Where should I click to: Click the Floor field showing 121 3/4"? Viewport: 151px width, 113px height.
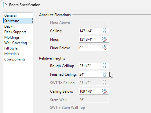pos(94,39)
